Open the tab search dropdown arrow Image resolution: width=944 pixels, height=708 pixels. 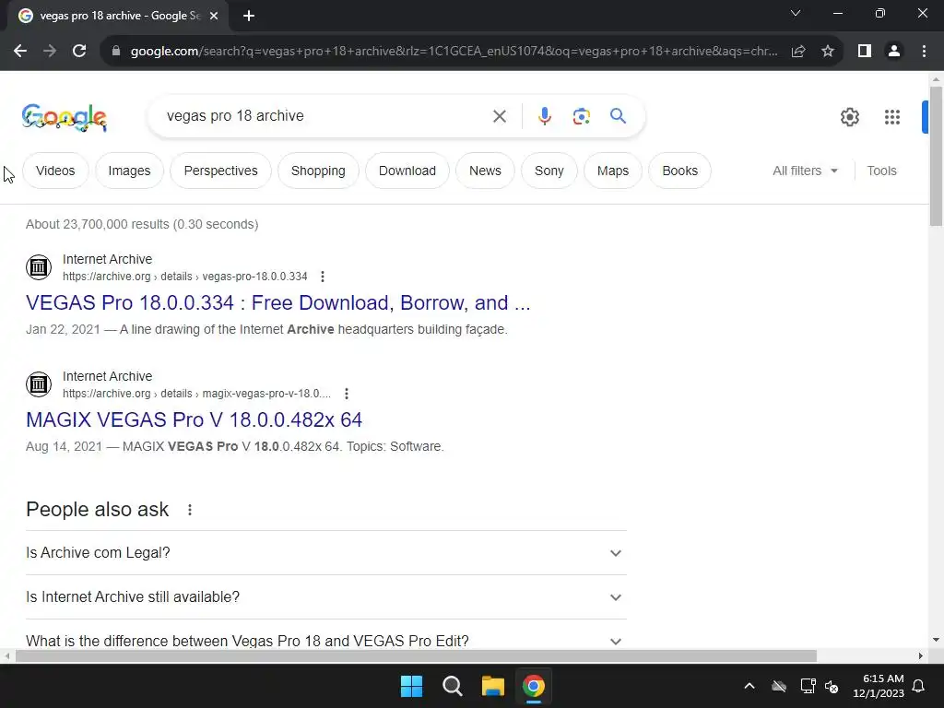coord(796,13)
